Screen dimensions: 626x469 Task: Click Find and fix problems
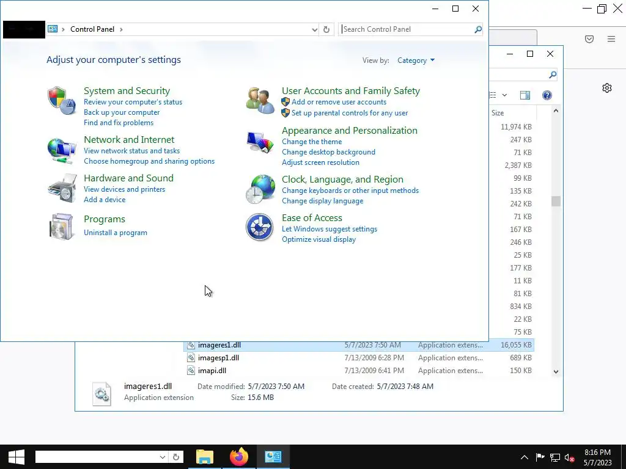118,122
